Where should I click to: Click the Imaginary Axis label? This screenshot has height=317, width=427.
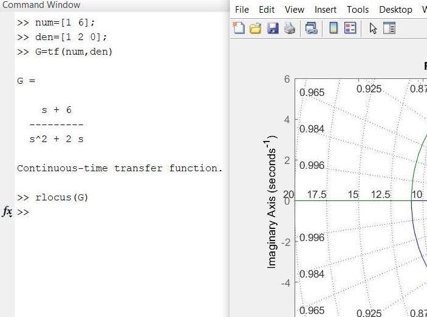(271, 202)
